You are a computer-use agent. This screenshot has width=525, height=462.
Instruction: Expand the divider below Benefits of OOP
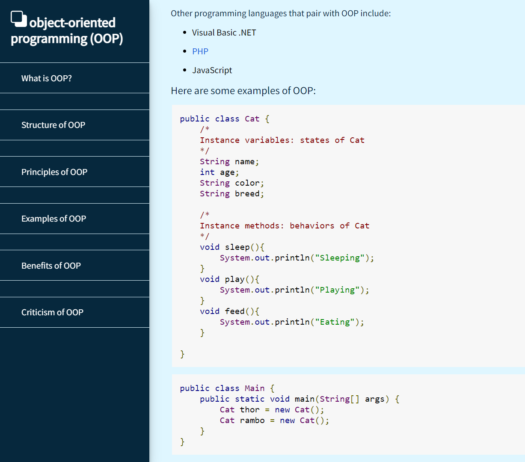pos(74,289)
